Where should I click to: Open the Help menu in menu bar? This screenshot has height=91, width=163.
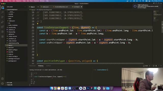point(47,1)
